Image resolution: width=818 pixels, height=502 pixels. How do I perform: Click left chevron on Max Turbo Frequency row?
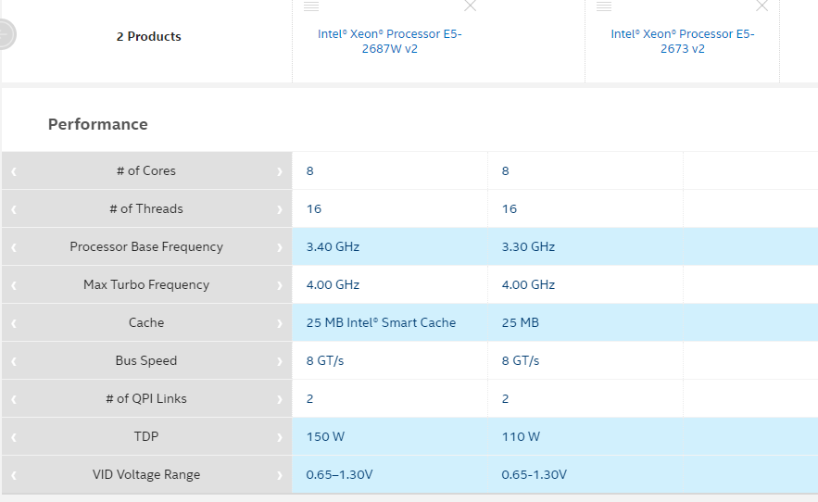click(14, 285)
